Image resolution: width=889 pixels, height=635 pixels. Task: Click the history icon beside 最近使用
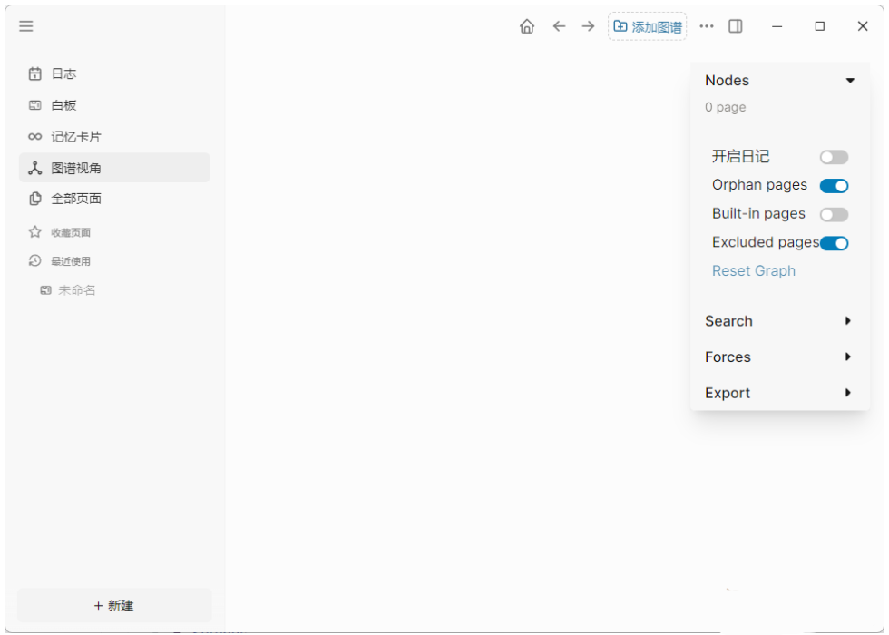(35, 261)
